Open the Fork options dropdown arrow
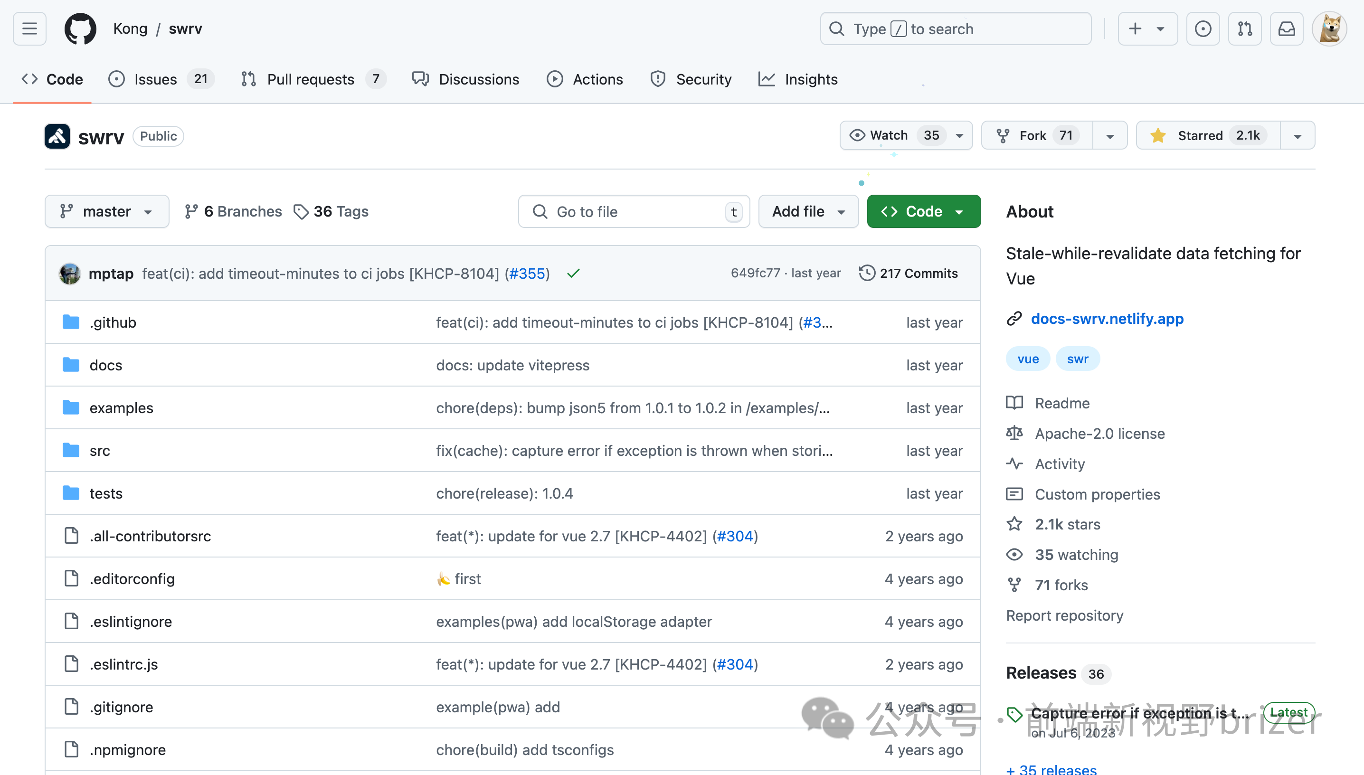 coord(1109,136)
